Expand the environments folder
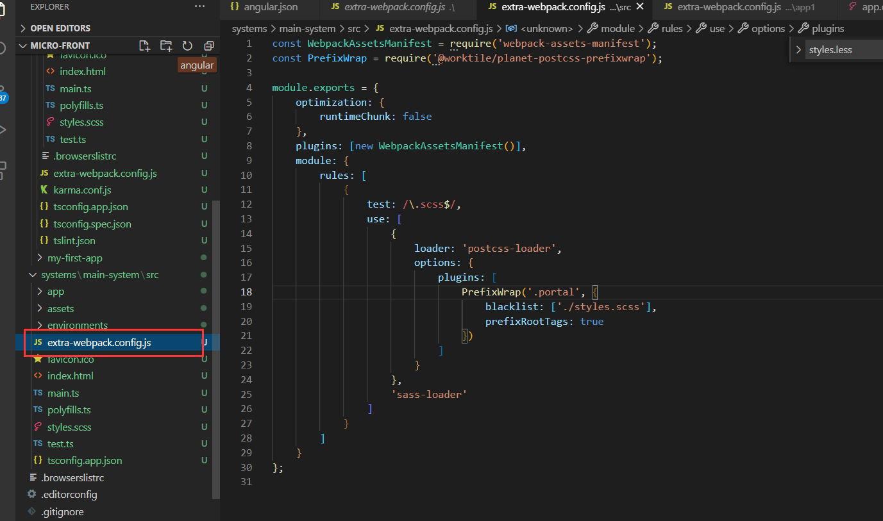This screenshot has height=521, width=883. (x=78, y=325)
